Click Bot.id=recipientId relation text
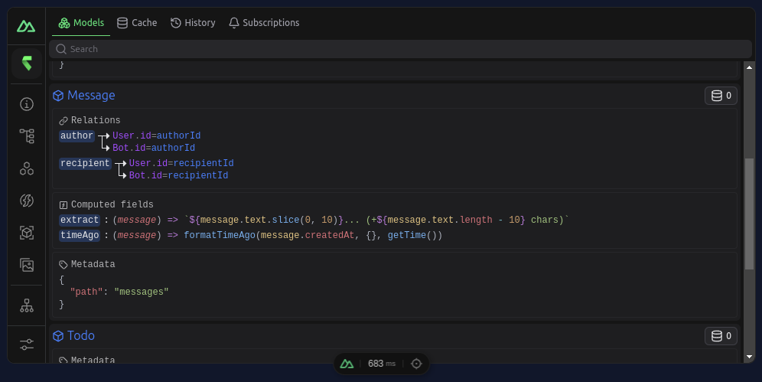The image size is (762, 382). [x=178, y=175]
